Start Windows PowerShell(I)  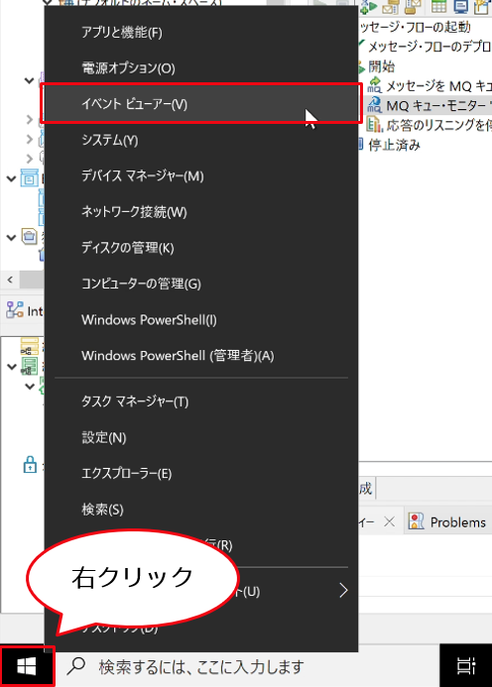pyautogui.click(x=200, y=320)
